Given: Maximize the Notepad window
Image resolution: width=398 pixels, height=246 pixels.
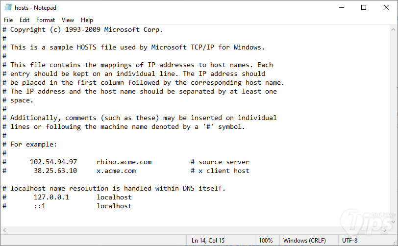Looking at the screenshot, I should click(364, 8).
